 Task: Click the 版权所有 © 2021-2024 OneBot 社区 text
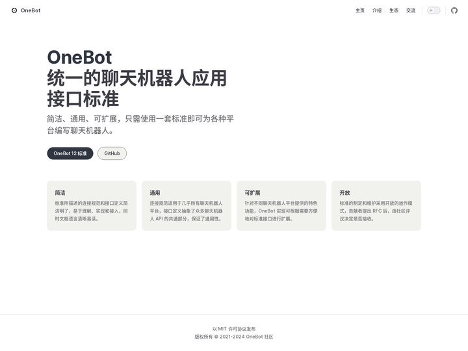click(x=234, y=337)
